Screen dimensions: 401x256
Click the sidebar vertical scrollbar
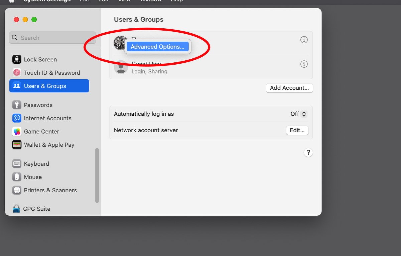click(x=97, y=175)
